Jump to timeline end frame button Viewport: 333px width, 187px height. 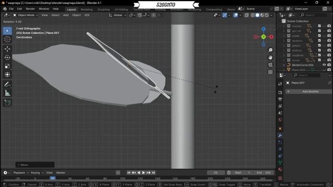pyautogui.click(x=153, y=172)
